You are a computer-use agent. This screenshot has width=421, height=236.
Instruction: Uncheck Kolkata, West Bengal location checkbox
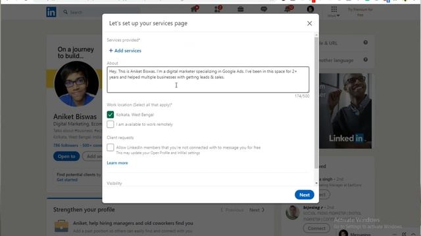[x=111, y=115]
